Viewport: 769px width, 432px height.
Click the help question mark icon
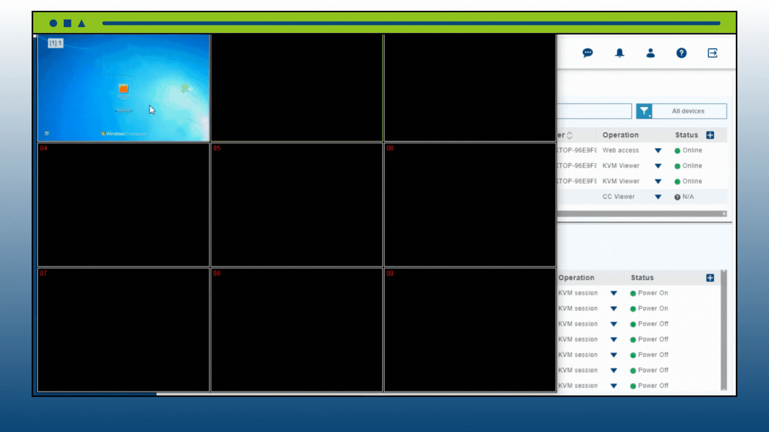pyautogui.click(x=681, y=53)
